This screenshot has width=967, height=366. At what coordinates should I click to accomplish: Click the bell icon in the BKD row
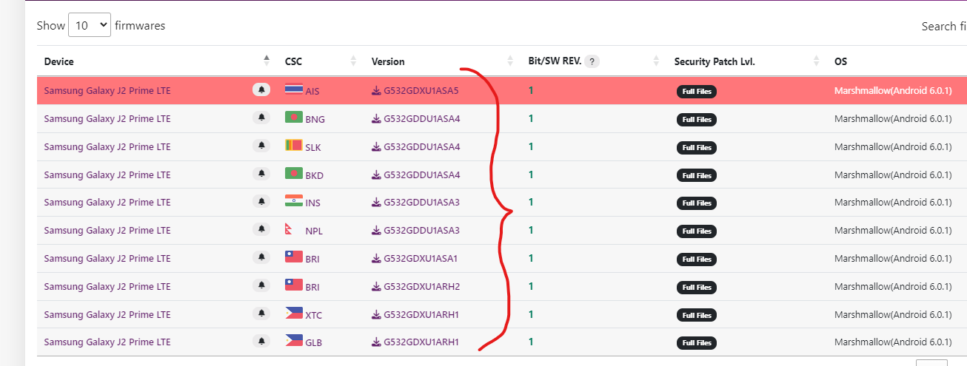tap(261, 174)
